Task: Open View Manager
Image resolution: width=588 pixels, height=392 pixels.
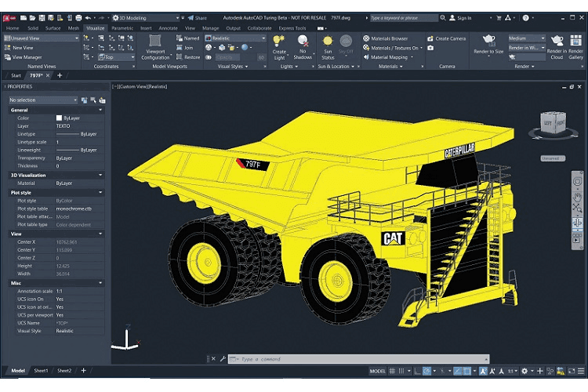Action: 23,57
